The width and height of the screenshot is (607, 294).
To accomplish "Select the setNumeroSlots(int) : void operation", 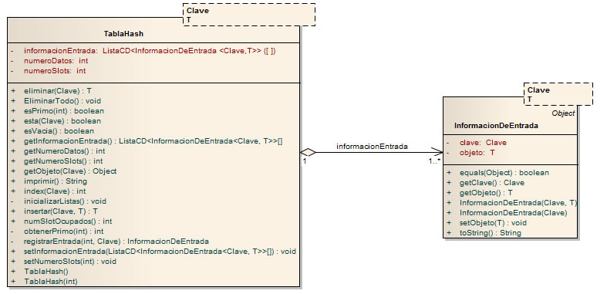I will (x=70, y=262).
